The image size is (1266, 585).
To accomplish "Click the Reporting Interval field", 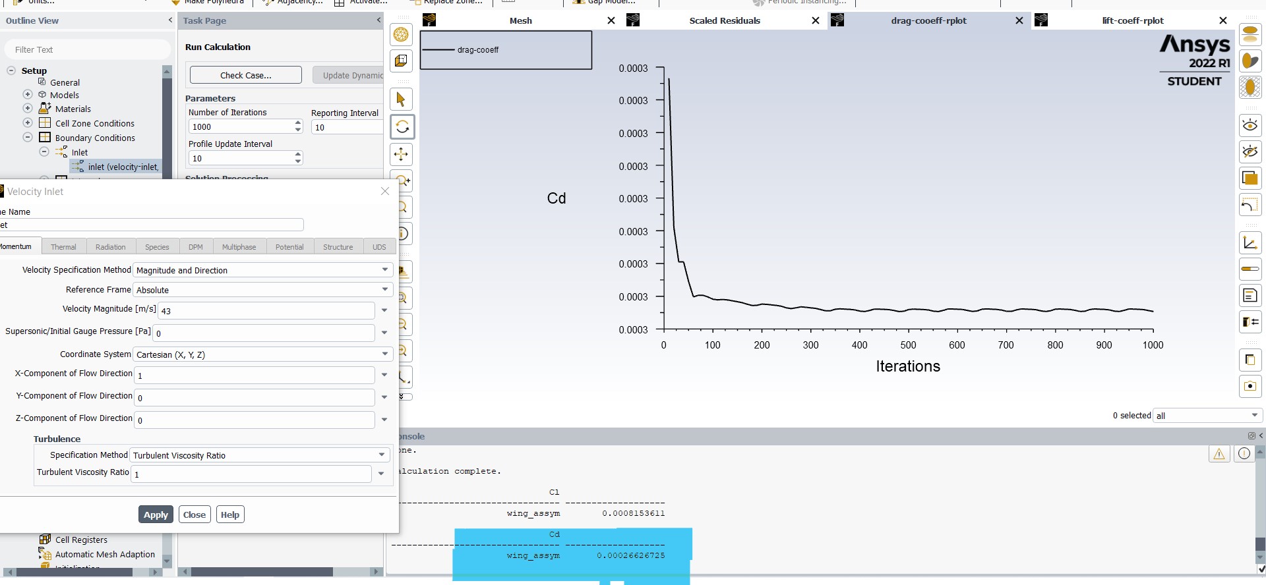I will pyautogui.click(x=347, y=127).
